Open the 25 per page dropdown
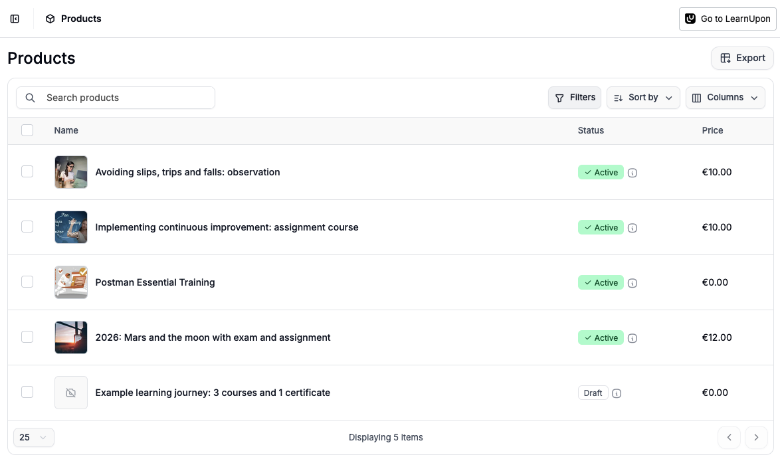This screenshot has height=469, width=780. coord(34,438)
